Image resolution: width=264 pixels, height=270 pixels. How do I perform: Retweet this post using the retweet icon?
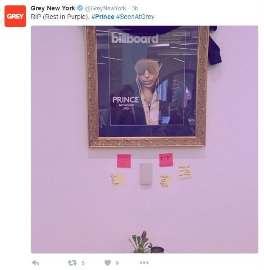click(72, 263)
